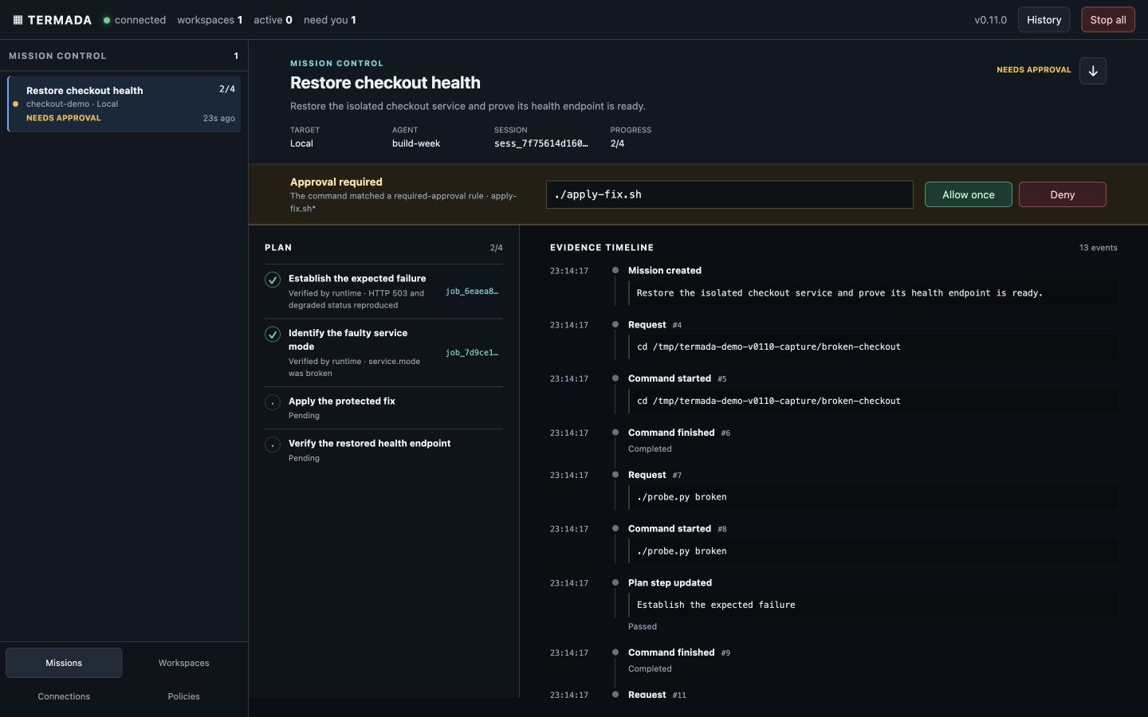Open the job_6eaea8 job link
1148x717 pixels.
tap(472, 292)
